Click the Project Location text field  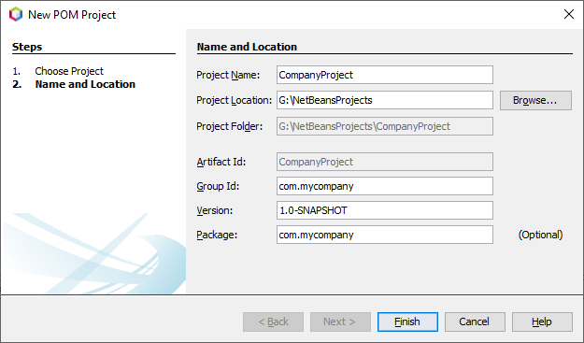385,100
